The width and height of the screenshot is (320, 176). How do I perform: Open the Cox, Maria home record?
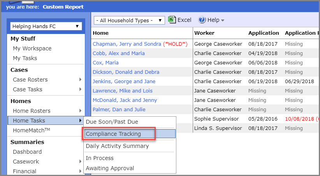106,62
